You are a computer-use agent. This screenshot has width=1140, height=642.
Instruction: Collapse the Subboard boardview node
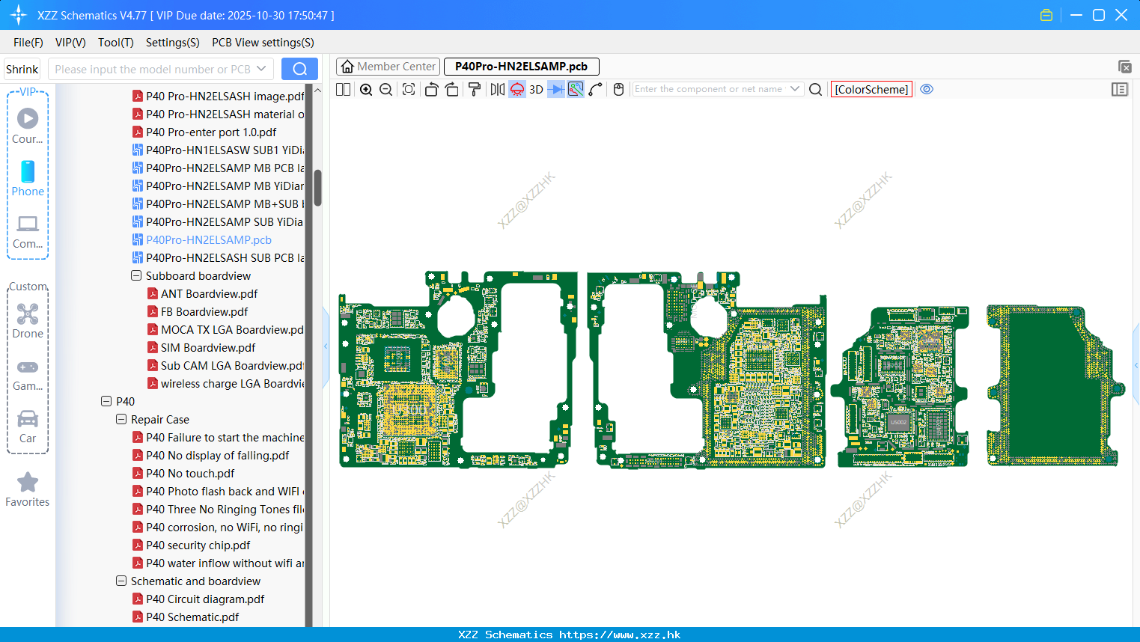(x=136, y=275)
